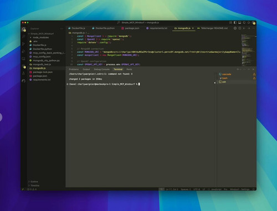Click the minimap beside the code editor

pyautogui.click(x=248, y=50)
